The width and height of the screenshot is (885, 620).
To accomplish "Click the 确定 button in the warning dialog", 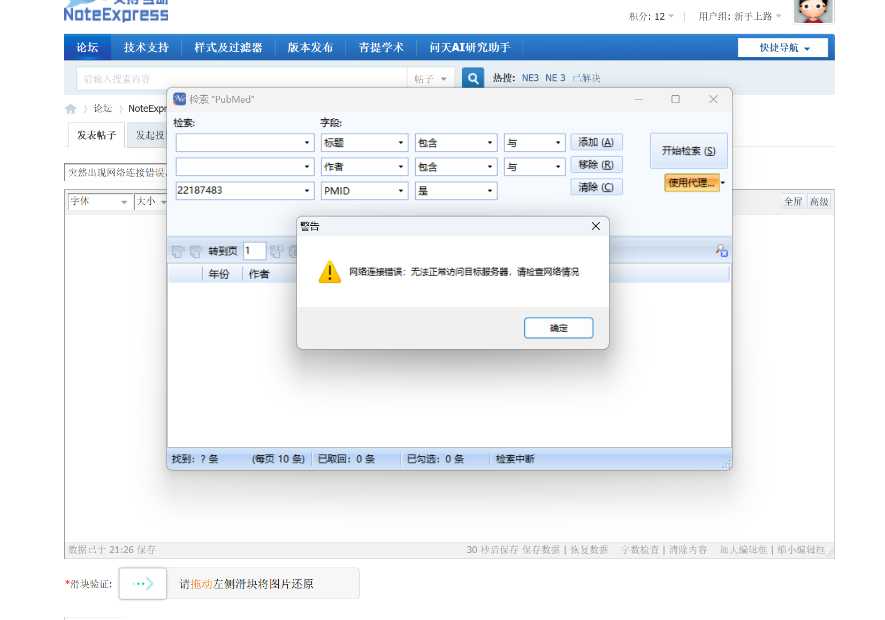I will click(558, 328).
